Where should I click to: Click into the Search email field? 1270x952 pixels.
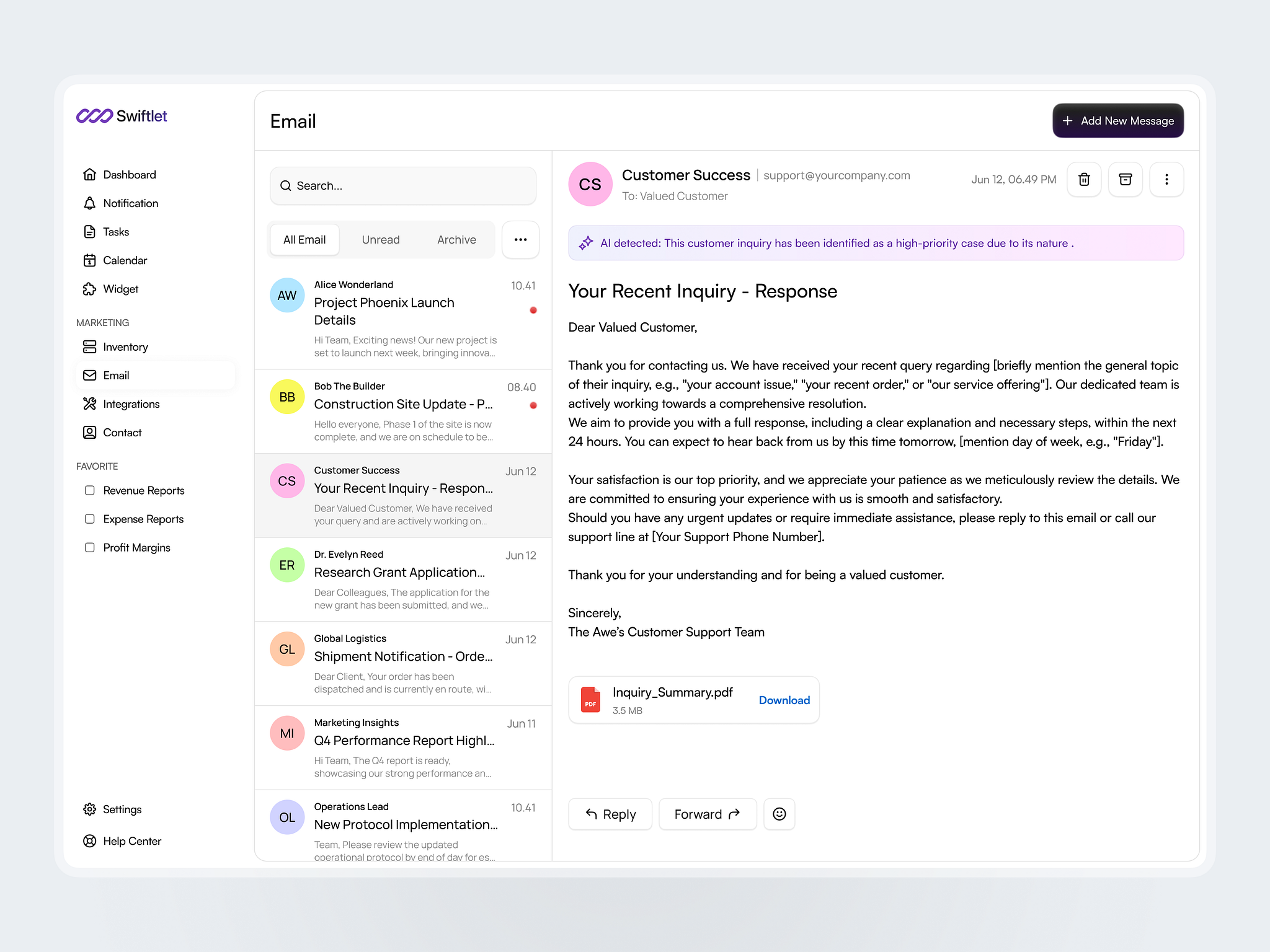pyautogui.click(x=403, y=186)
